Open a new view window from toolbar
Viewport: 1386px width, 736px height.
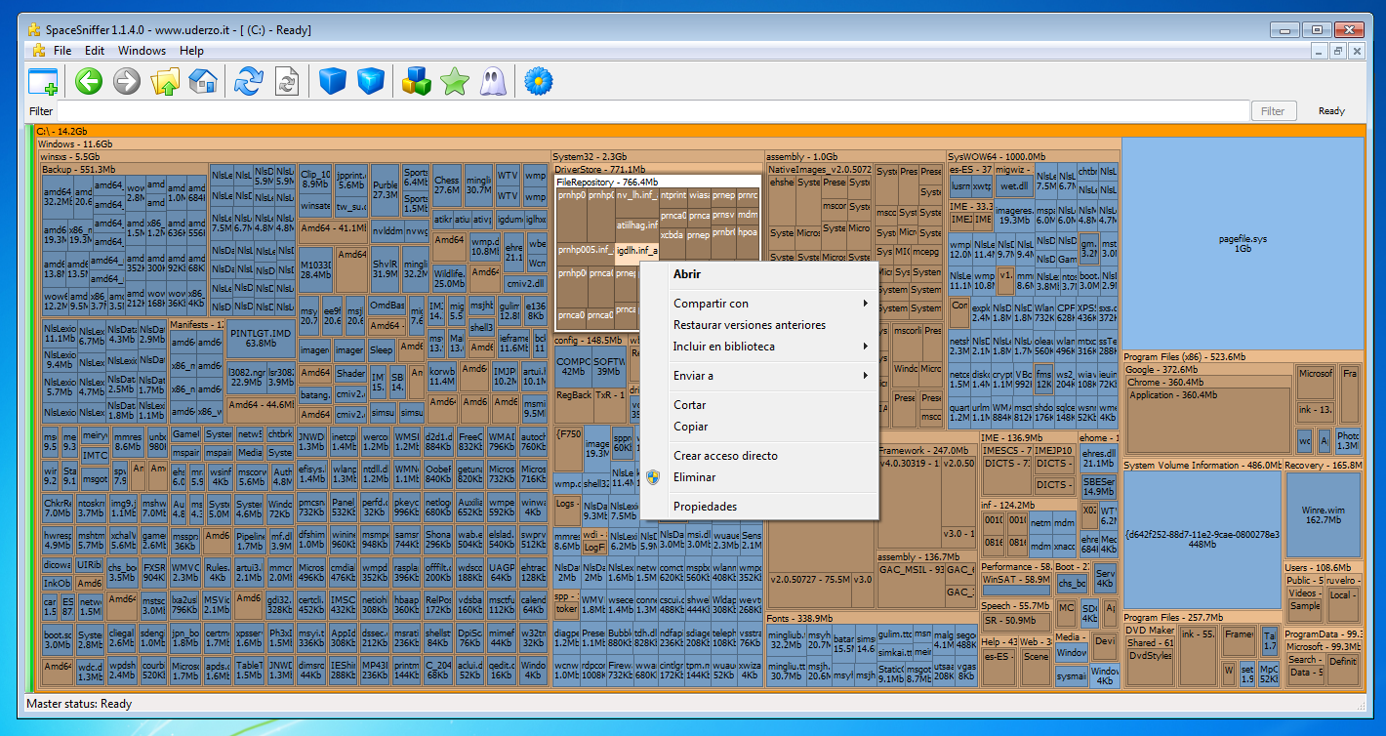[43, 81]
